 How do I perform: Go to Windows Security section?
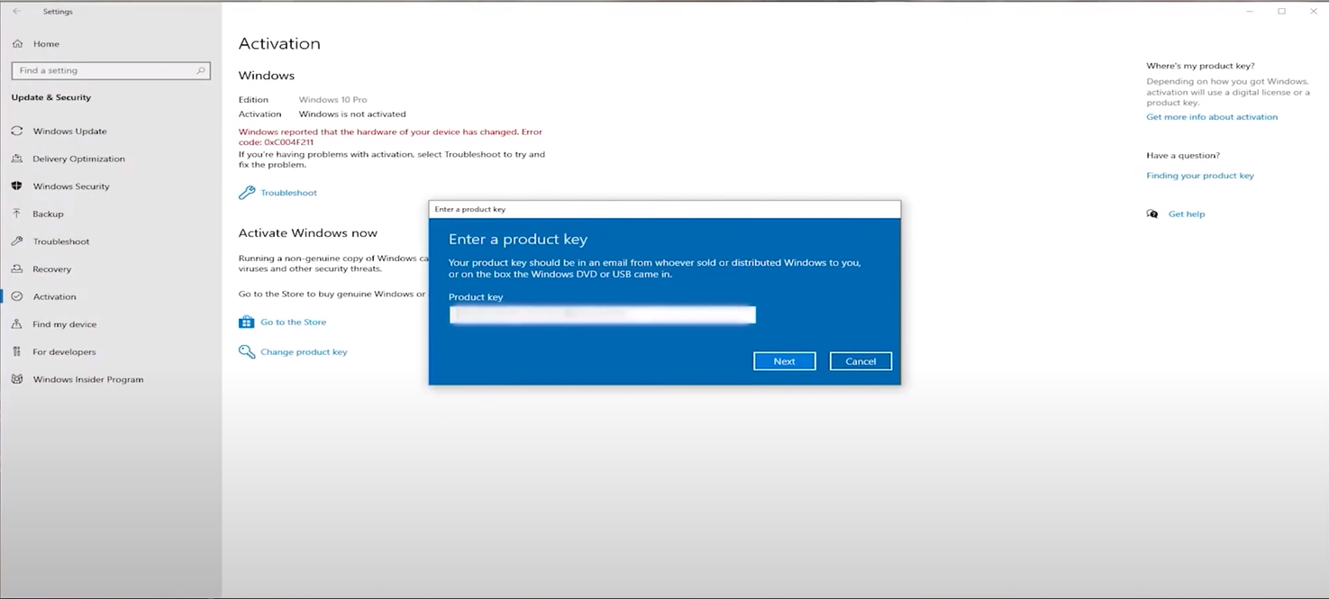point(71,186)
